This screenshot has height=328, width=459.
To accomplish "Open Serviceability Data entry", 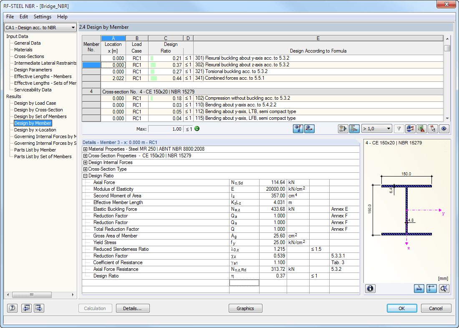I will pyautogui.click(x=33, y=90).
